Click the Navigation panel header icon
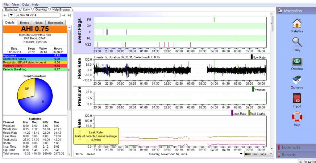Image resolution: width=316 pixels, height=163 pixels. [x=280, y=11]
